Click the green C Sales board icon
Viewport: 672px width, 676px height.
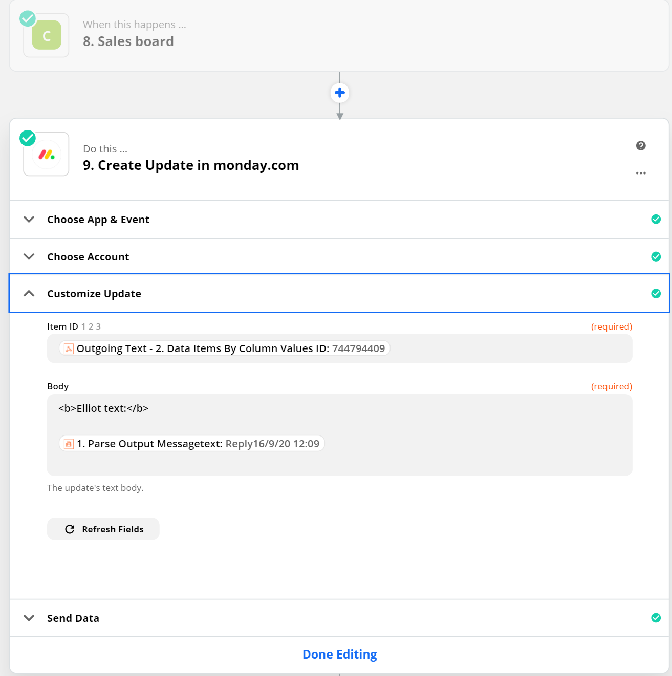click(x=47, y=35)
